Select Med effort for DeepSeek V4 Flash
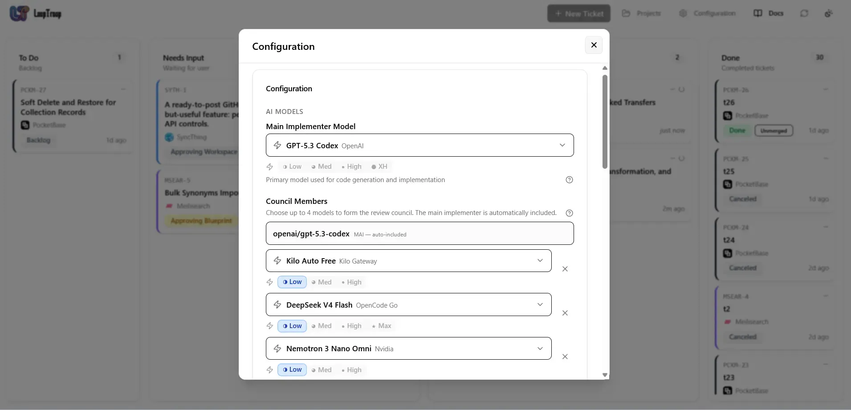Viewport: 851px width, 410px height. [x=322, y=326]
